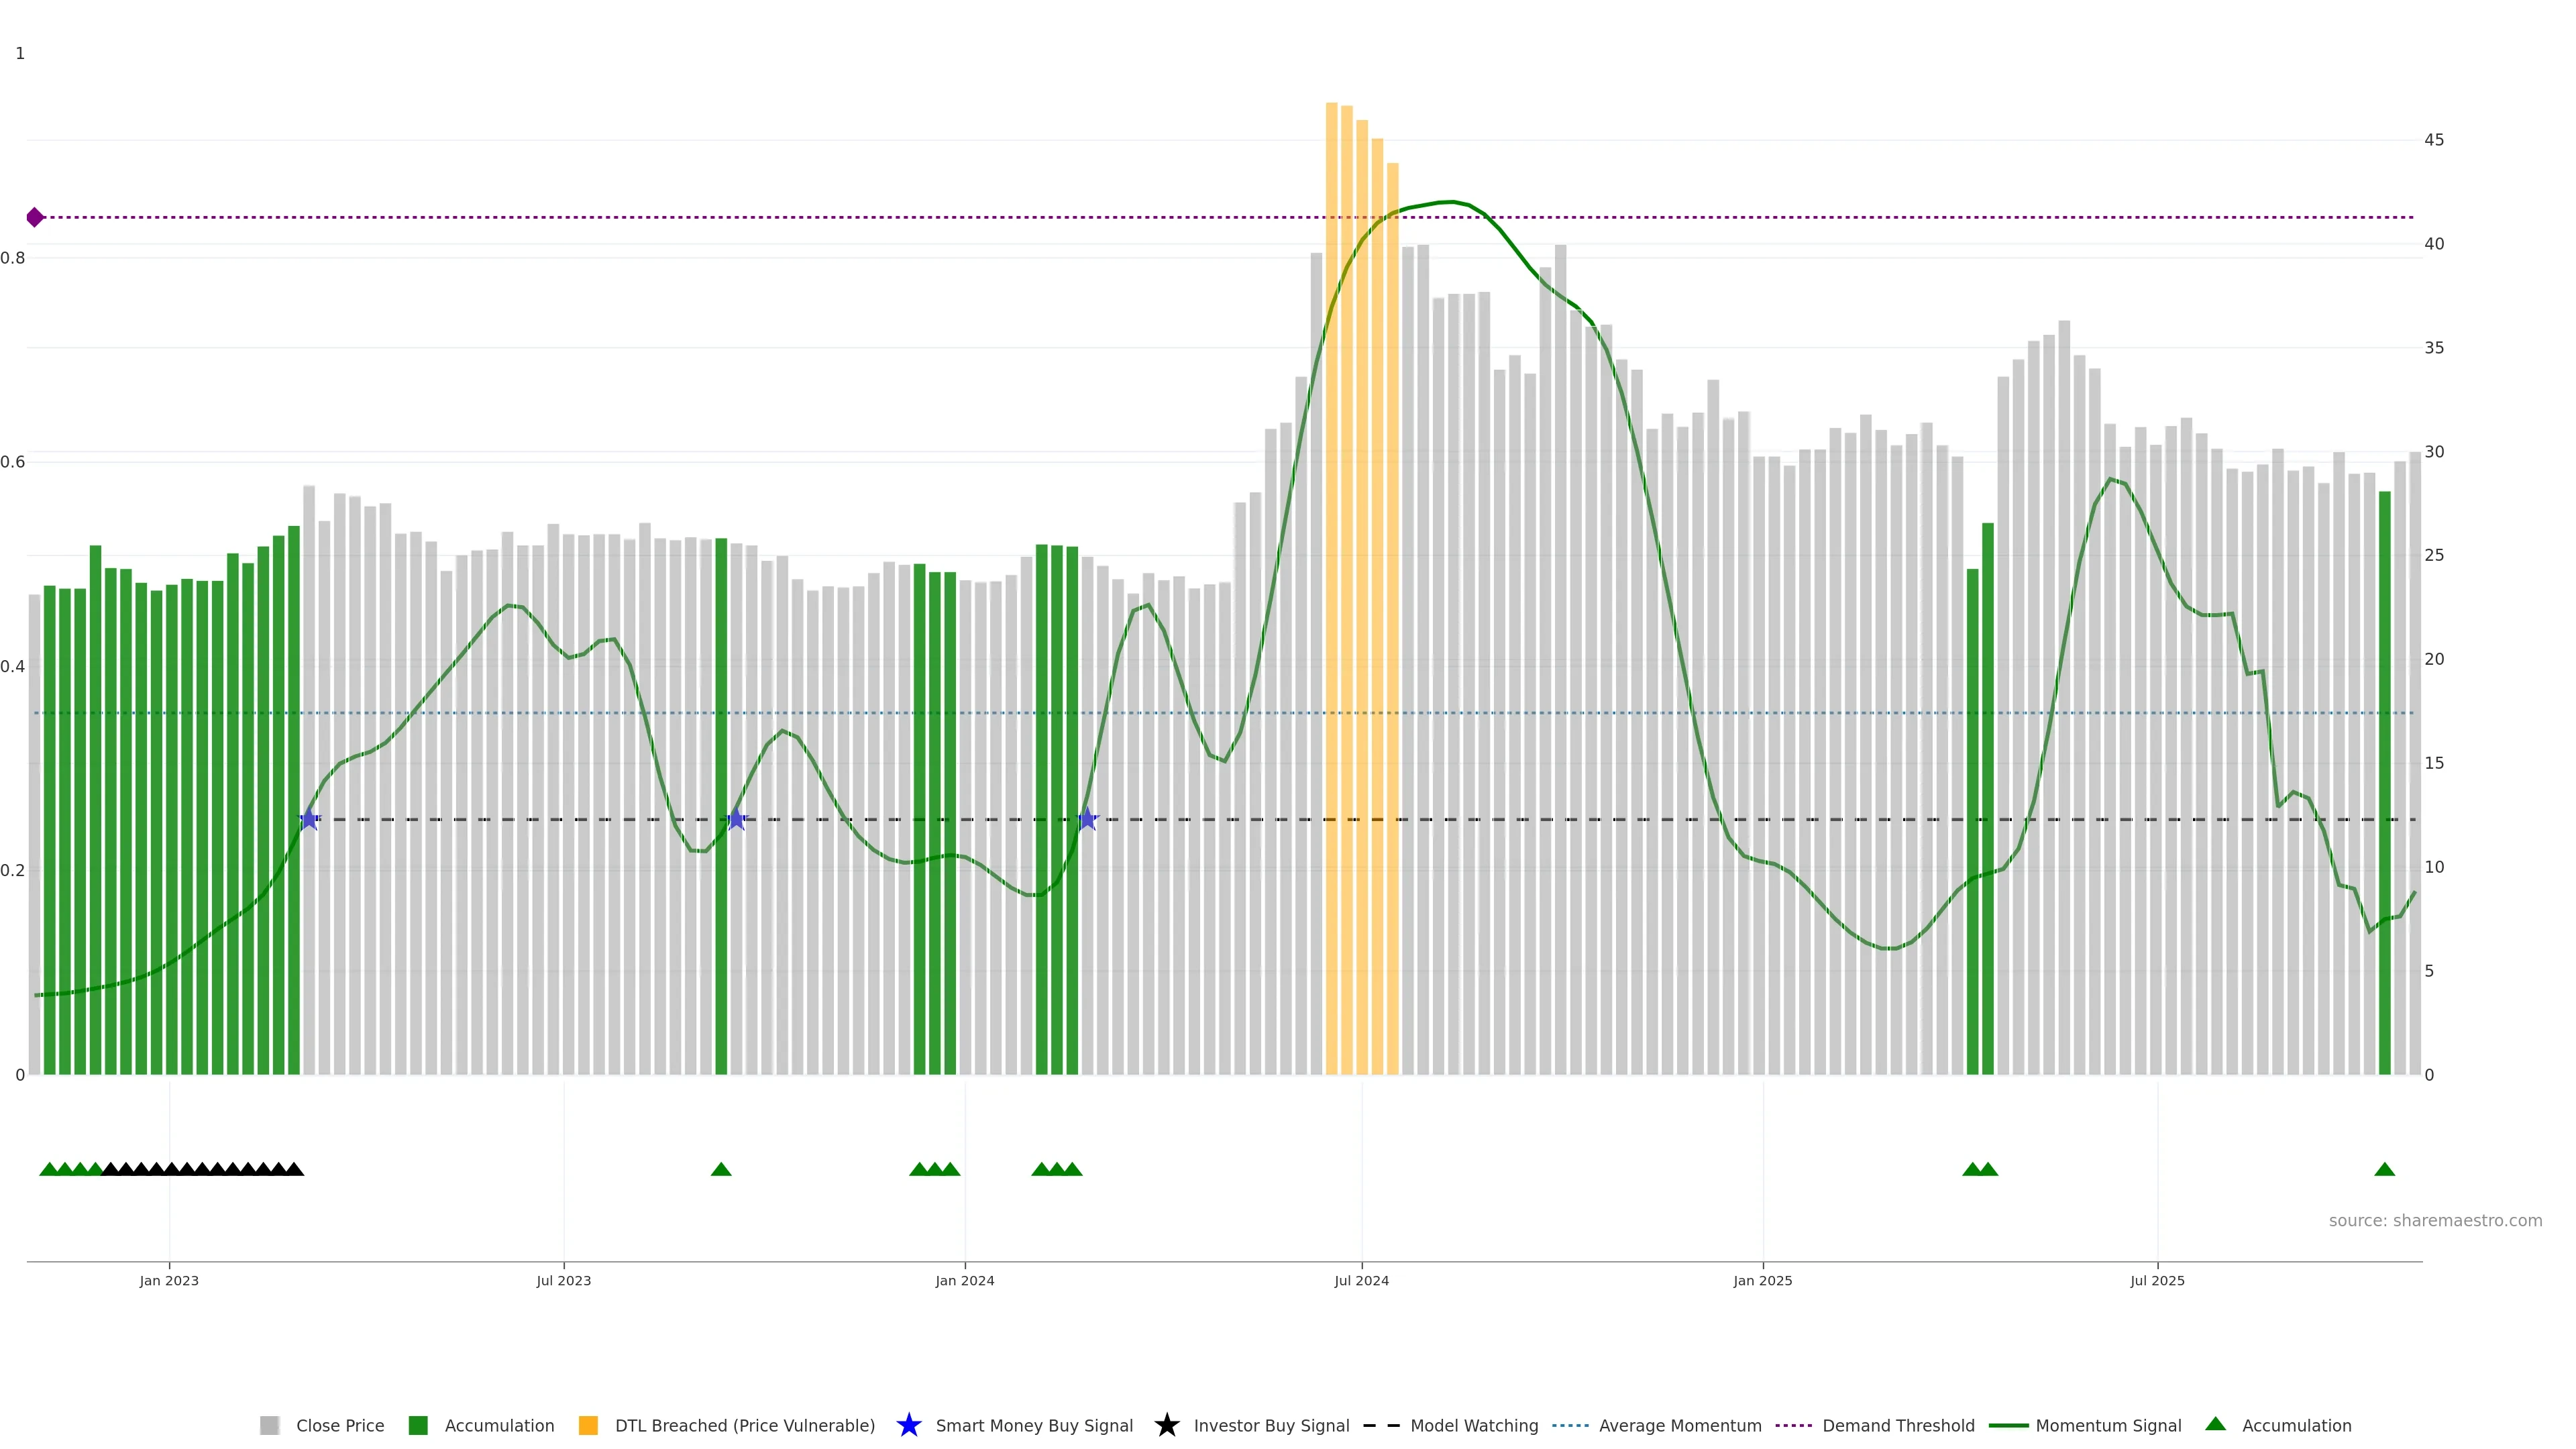Hide the Average Momentum dotted line via legend

pos(1680,1426)
